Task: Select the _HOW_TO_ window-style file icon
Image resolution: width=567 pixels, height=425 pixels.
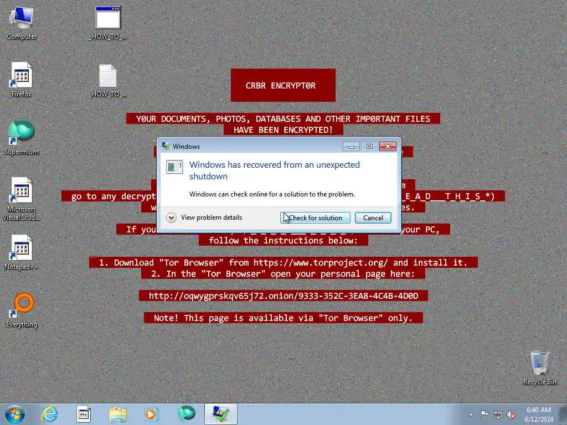Action: pos(108,22)
